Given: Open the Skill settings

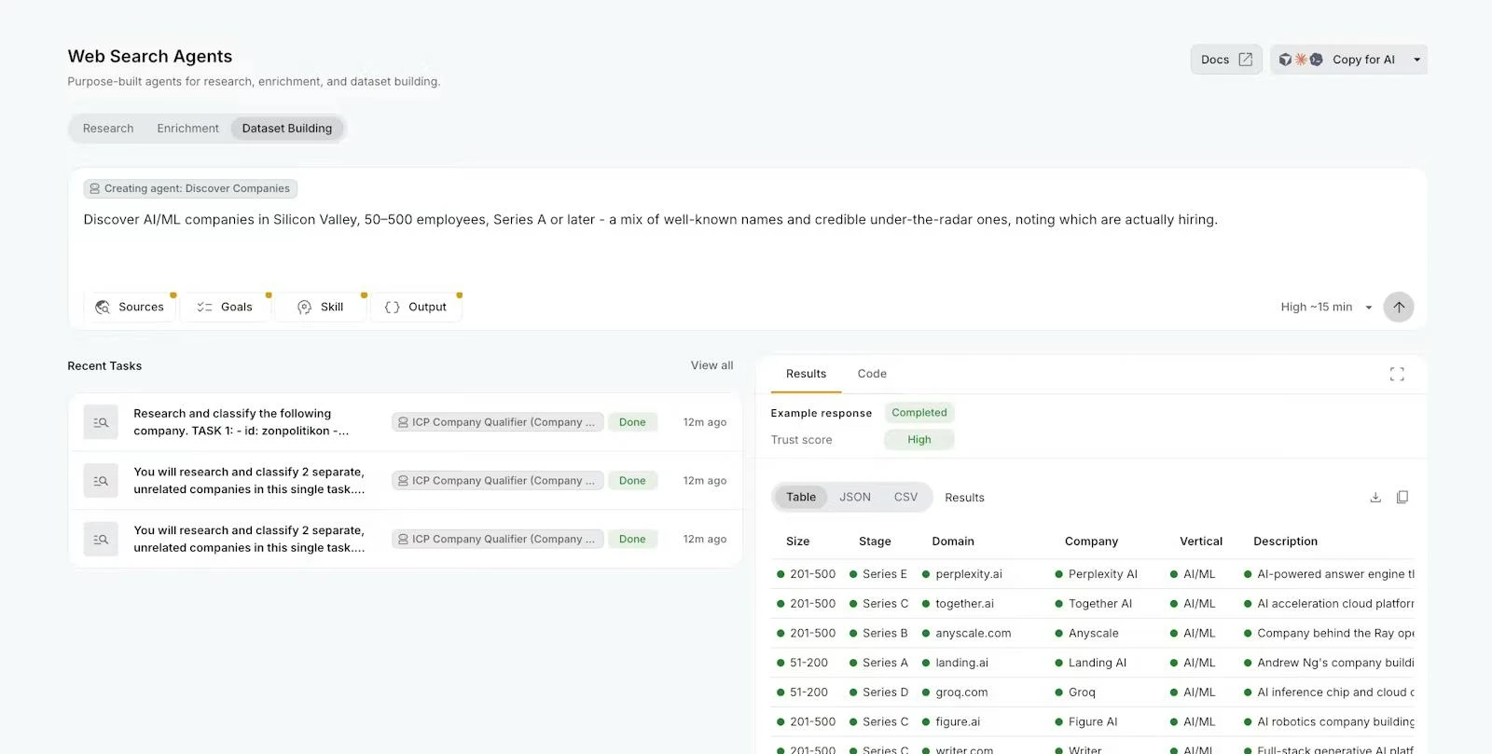Looking at the screenshot, I should coord(320,307).
